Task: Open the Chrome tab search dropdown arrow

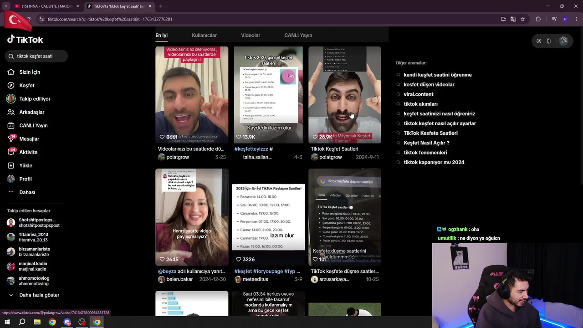Action: [x=6, y=6]
